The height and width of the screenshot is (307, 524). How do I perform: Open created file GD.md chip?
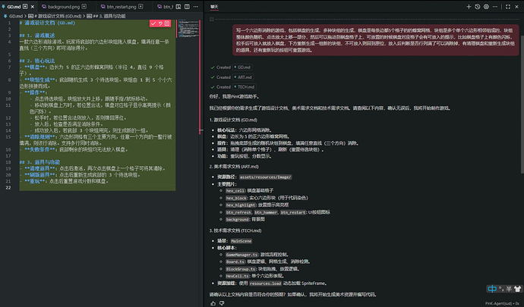click(242, 67)
